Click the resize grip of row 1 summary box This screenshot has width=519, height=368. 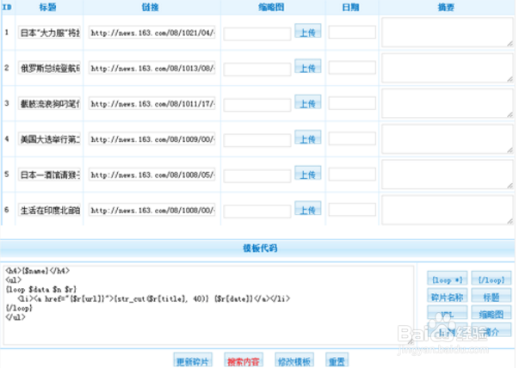pyautogui.click(x=510, y=44)
